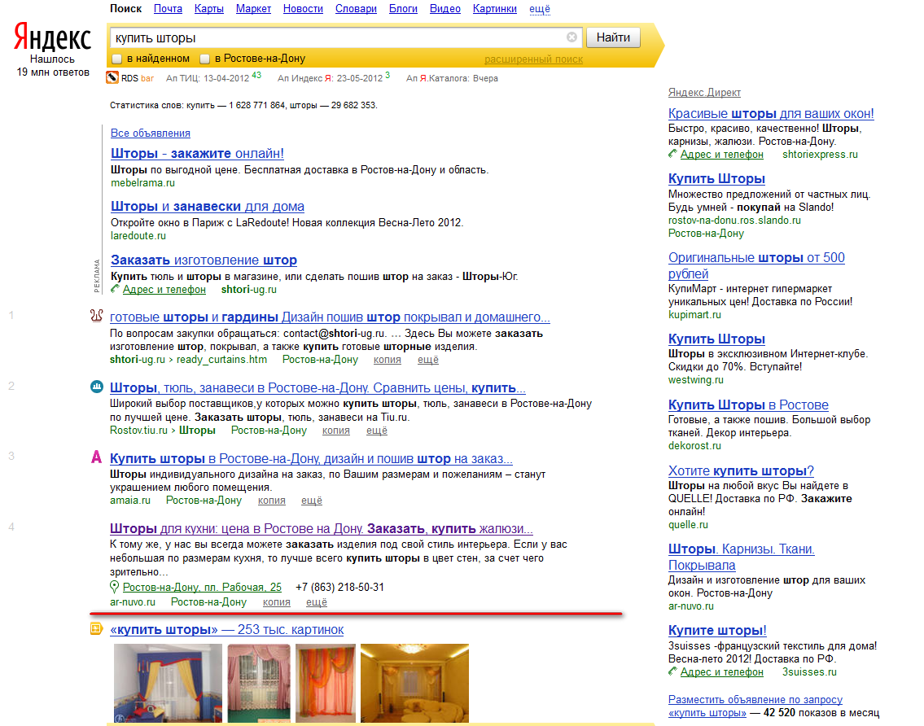Click the phone icon beside 3suisses.ru ad
Viewport: 924px width, 726px height.
[x=672, y=671]
